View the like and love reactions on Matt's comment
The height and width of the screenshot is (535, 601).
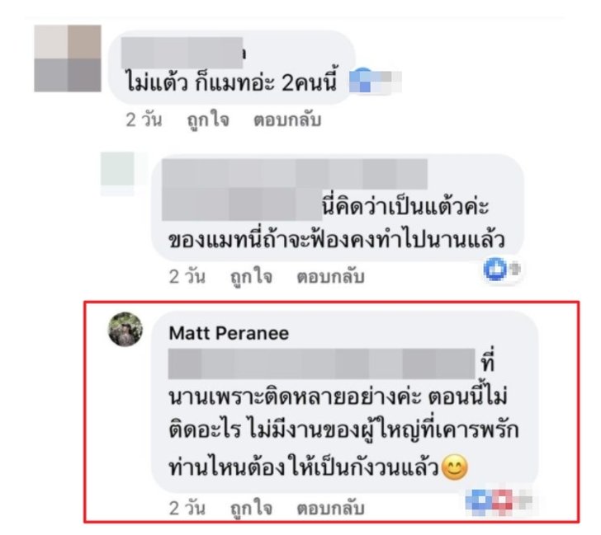pyautogui.click(x=499, y=501)
